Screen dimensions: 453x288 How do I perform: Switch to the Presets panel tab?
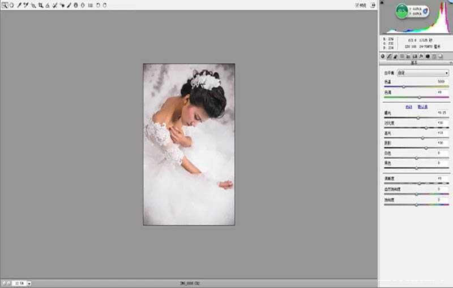(434, 56)
